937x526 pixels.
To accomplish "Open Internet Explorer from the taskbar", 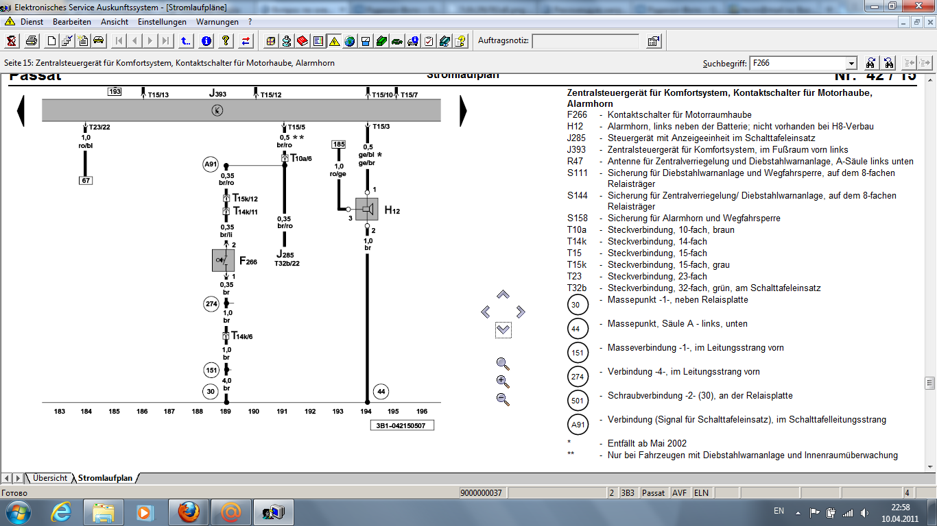I will click(62, 512).
